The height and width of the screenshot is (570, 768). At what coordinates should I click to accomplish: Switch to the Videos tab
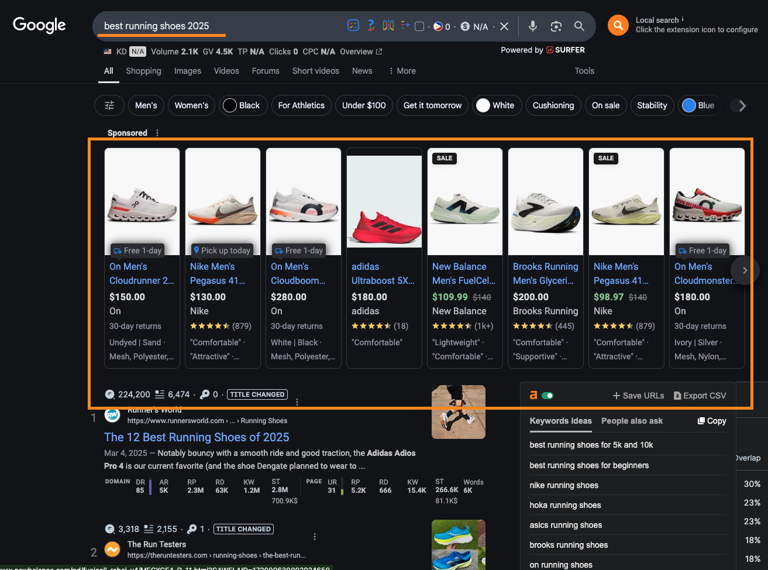tap(226, 71)
